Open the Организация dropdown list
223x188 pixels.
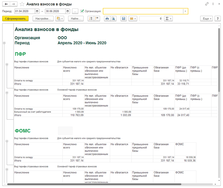(186, 11)
